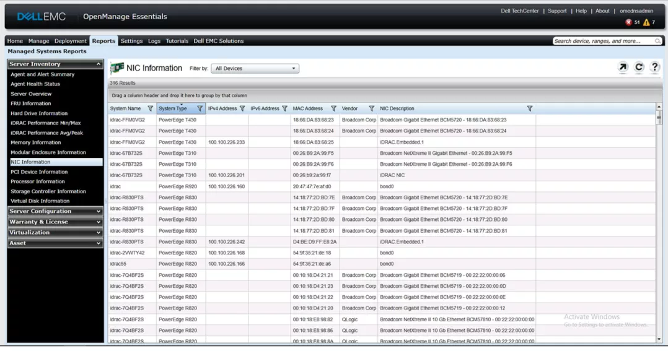Filter the System Name column
The height and width of the screenshot is (351, 668).
[x=150, y=108]
